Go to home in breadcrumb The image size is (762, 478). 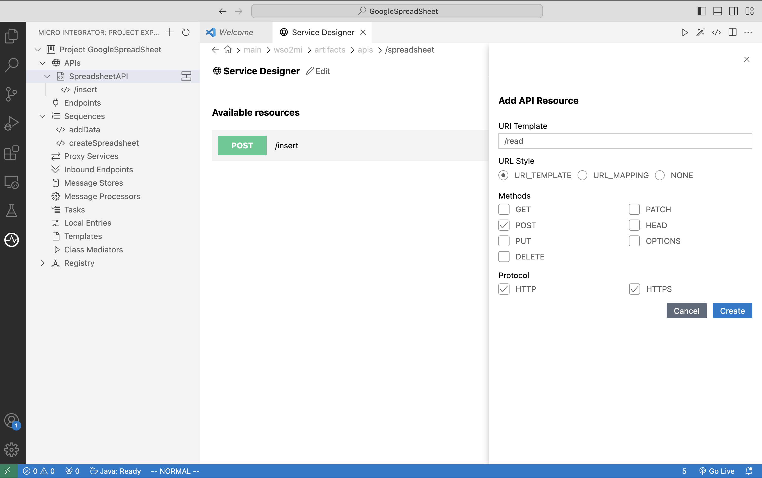(228, 50)
